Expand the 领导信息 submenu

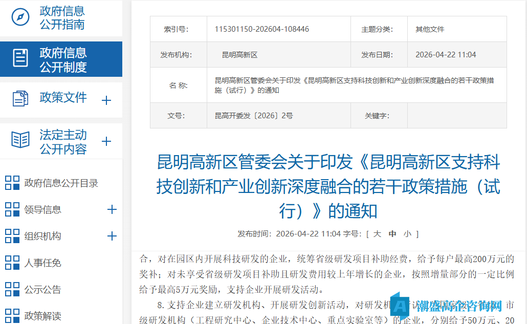(x=112, y=209)
